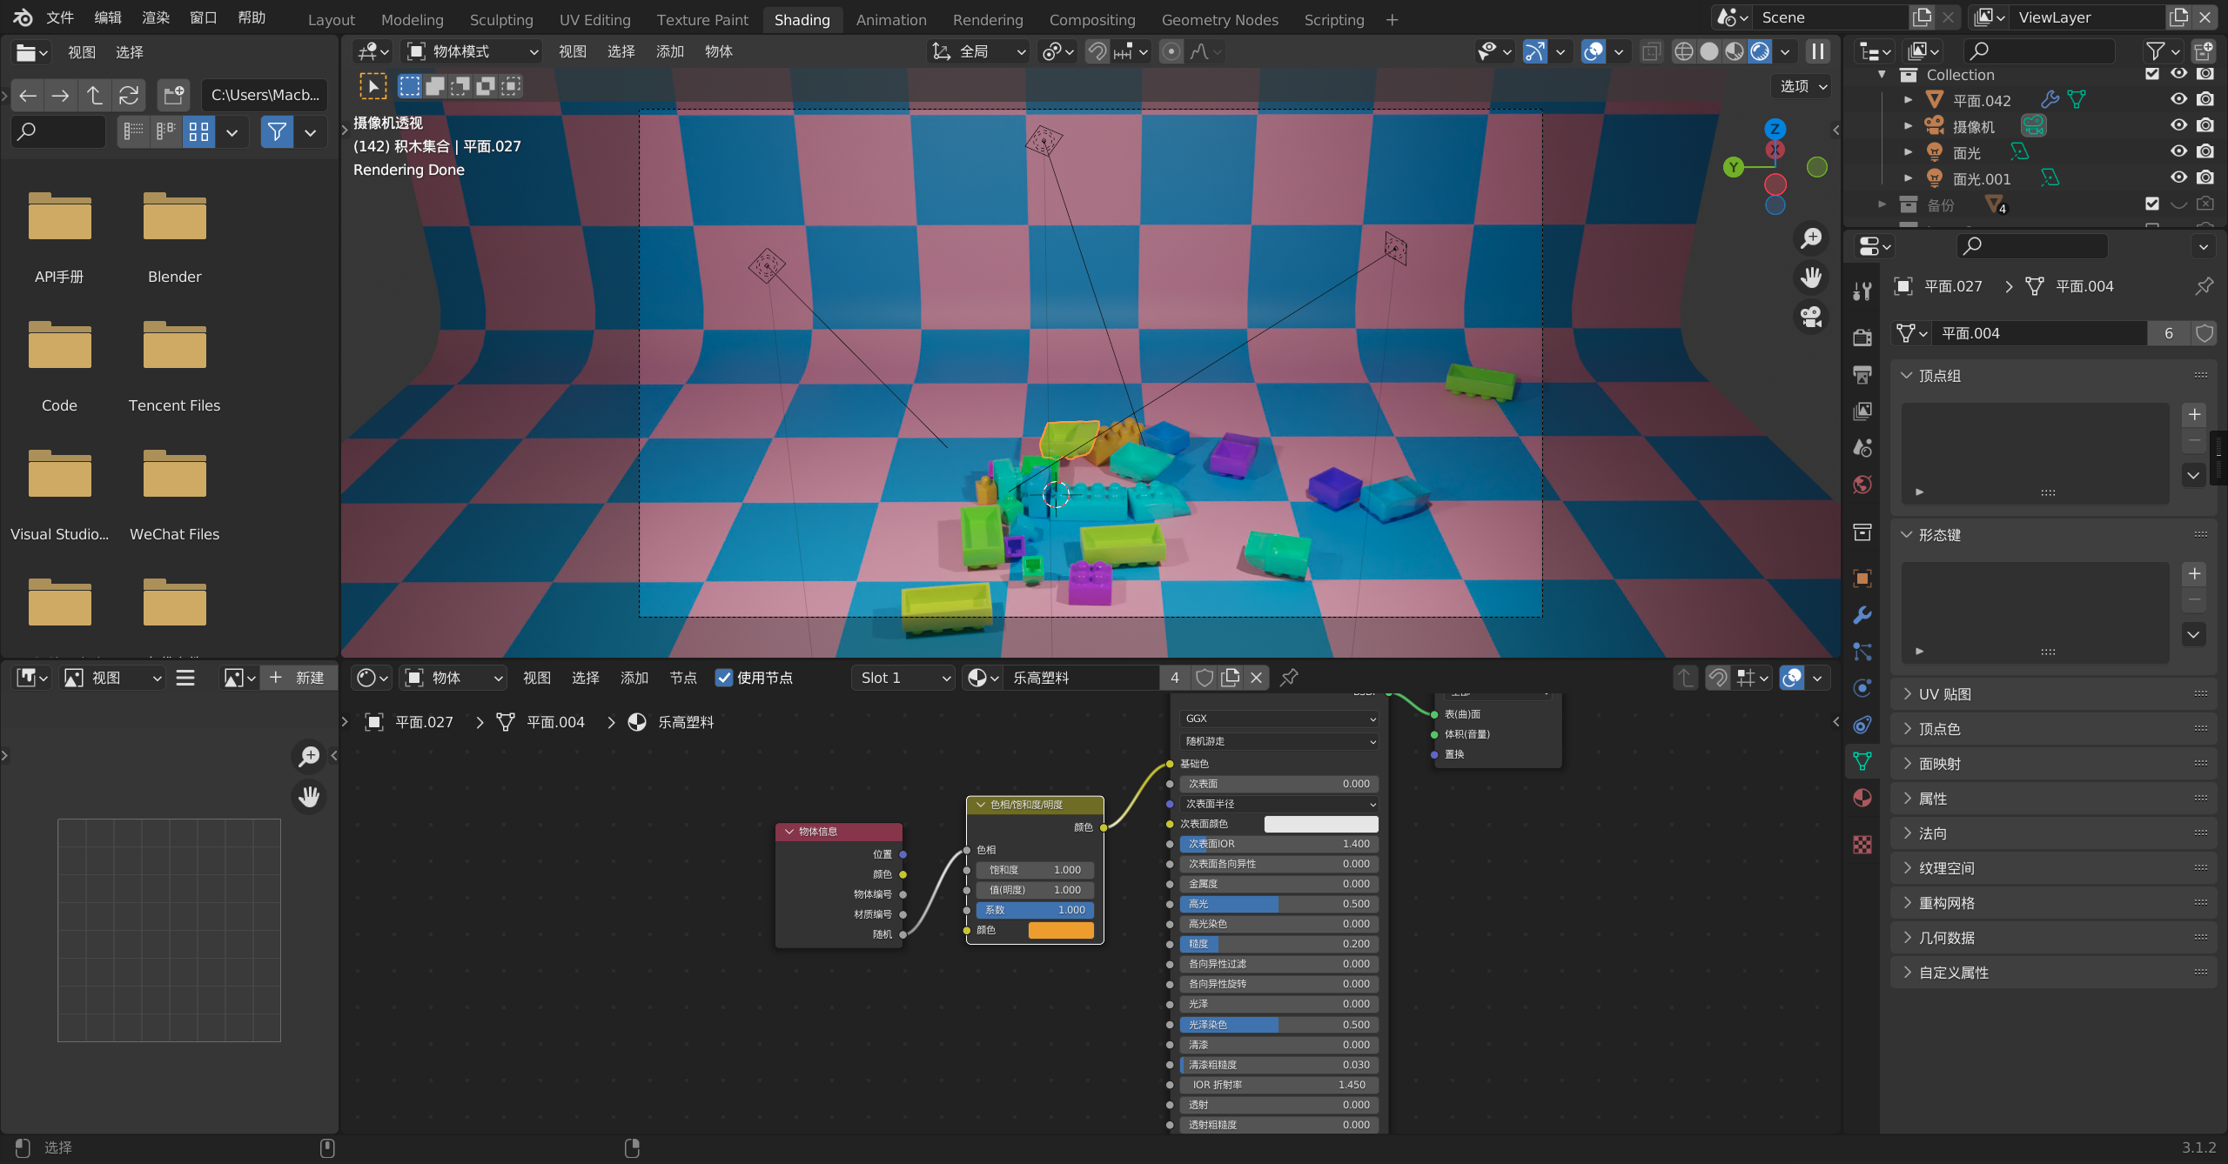Open the 选项 button in viewport
Screen dimensions: 2228x1164
pos(1803,86)
